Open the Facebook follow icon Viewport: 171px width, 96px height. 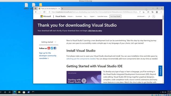click(55, 48)
